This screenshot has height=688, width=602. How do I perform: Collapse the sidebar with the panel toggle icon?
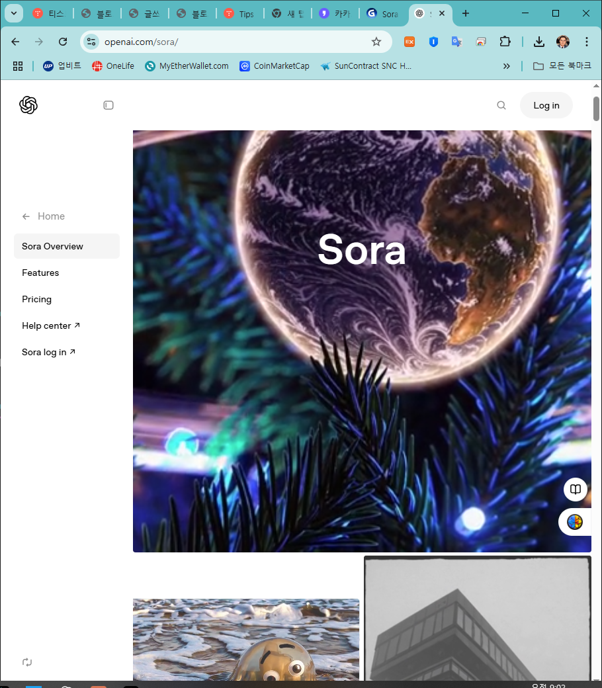(x=108, y=105)
